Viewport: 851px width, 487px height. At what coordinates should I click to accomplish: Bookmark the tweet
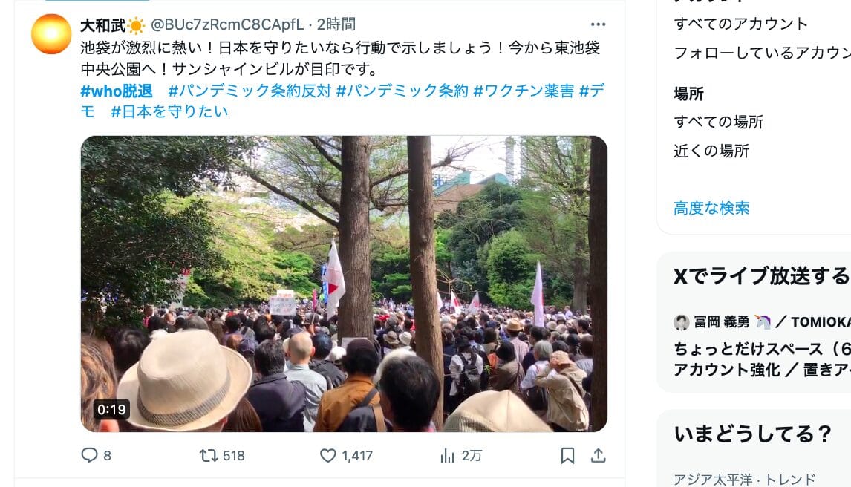[567, 455]
